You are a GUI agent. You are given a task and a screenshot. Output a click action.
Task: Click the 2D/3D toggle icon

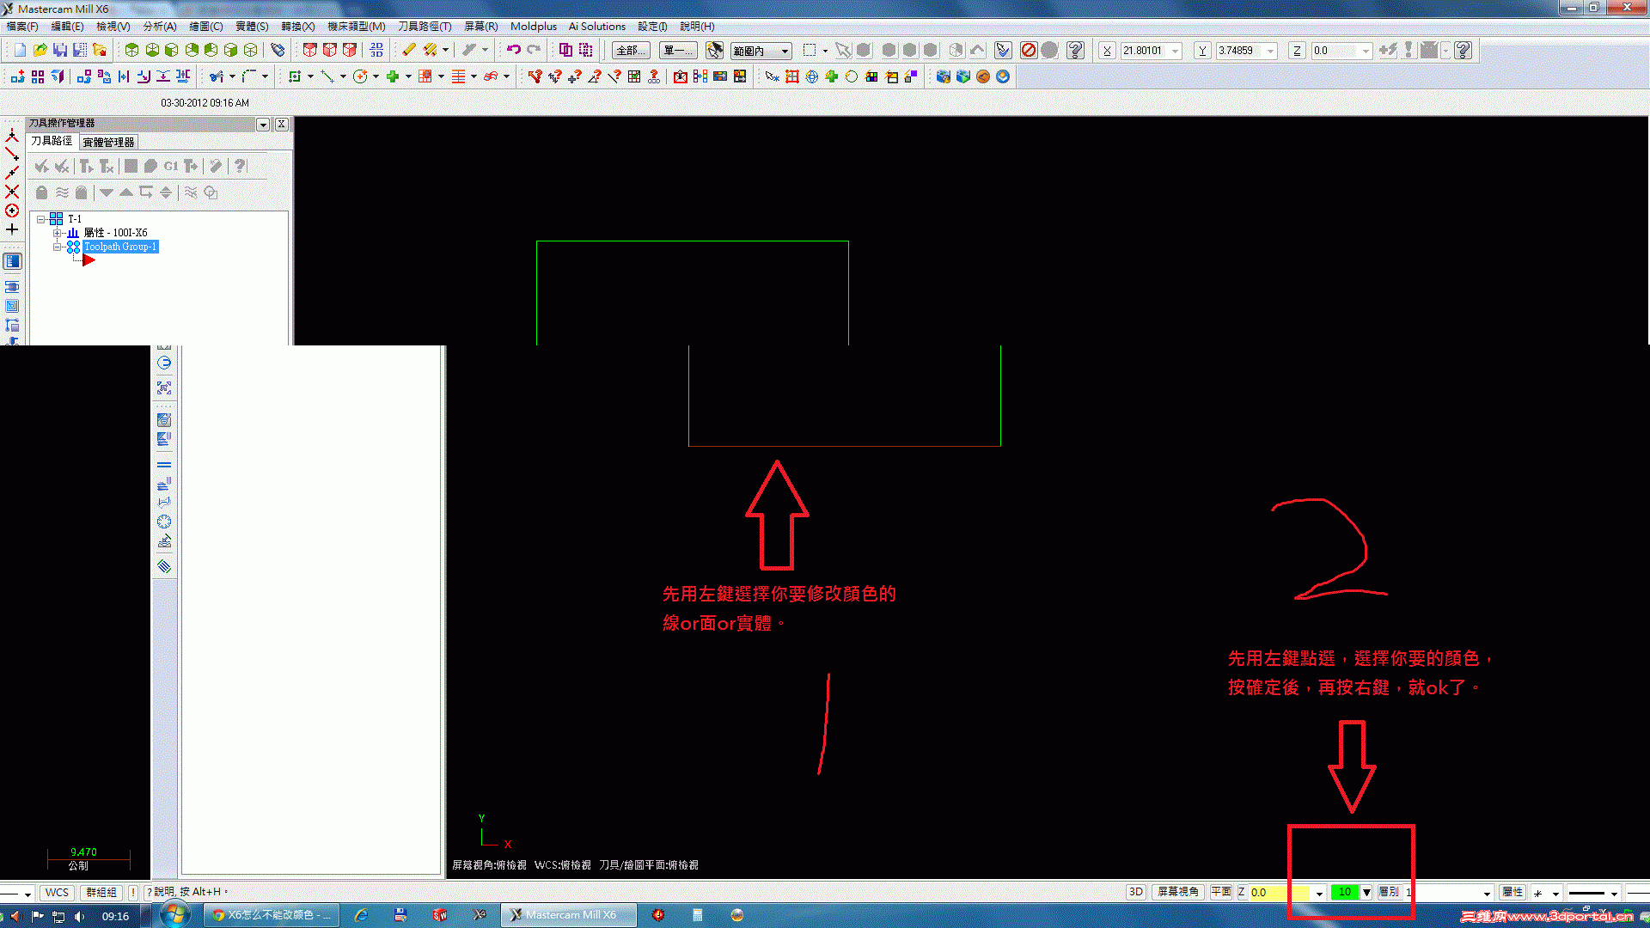pyautogui.click(x=376, y=50)
